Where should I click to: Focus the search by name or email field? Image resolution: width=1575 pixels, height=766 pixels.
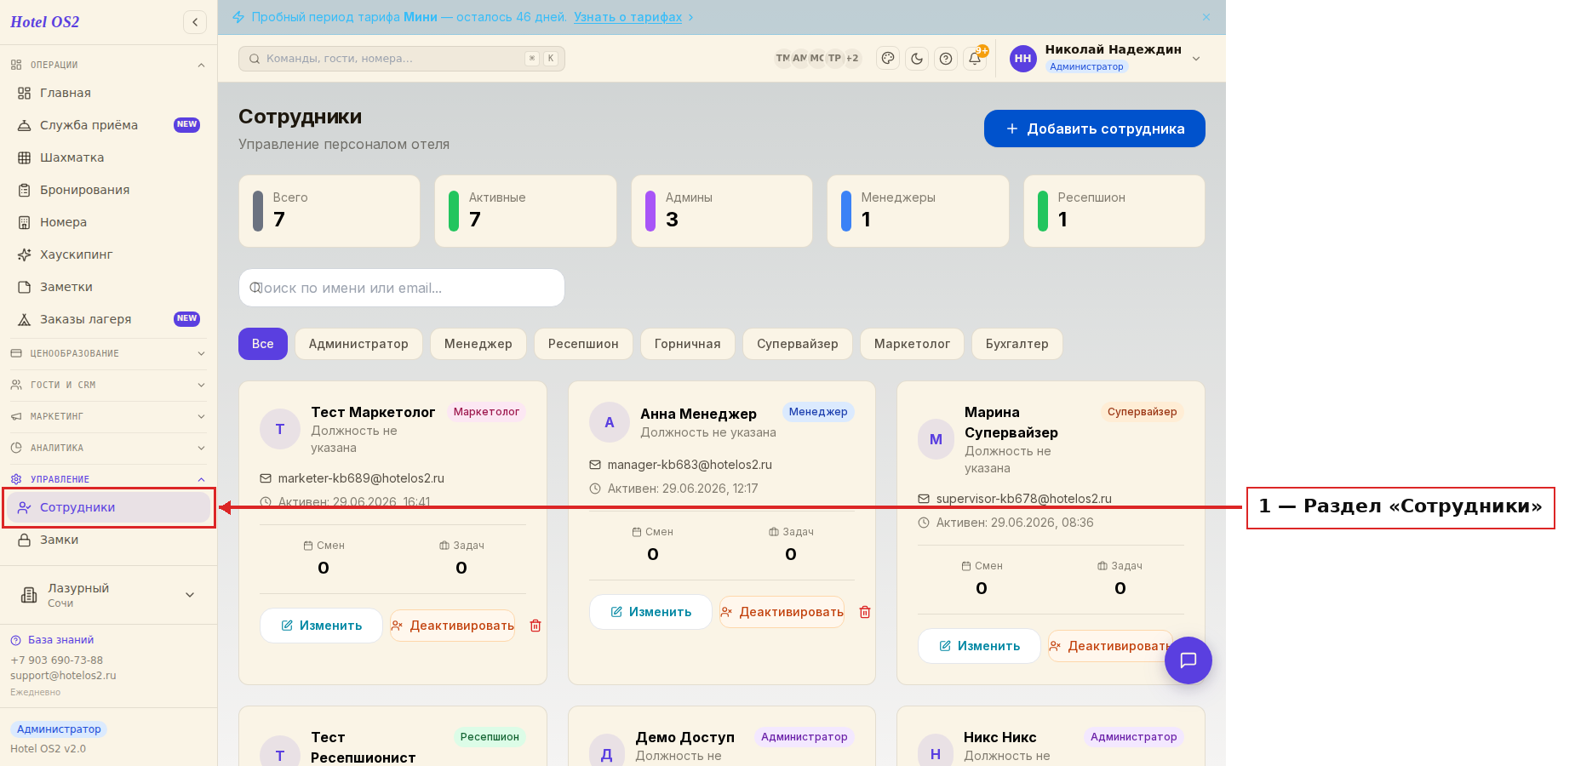402,288
